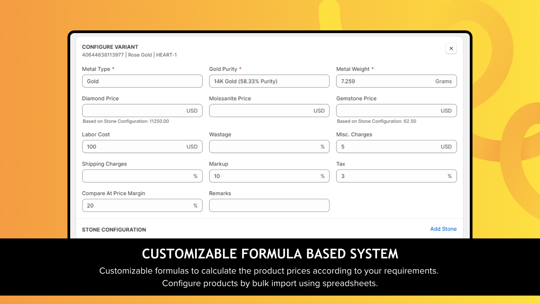This screenshot has height=304, width=540.
Task: Select the Tax percentage field
Action: 388,176
